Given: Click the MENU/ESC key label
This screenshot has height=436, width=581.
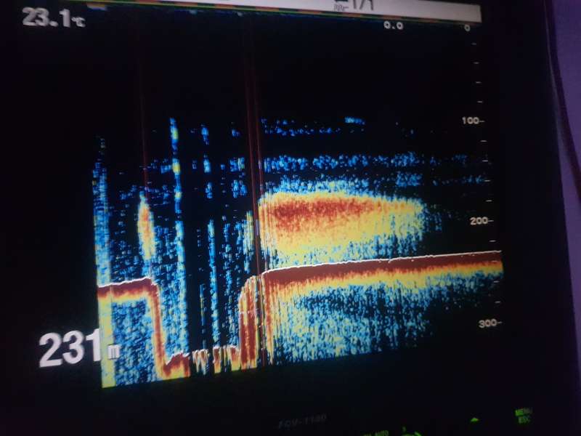Looking at the screenshot, I should [x=523, y=414].
